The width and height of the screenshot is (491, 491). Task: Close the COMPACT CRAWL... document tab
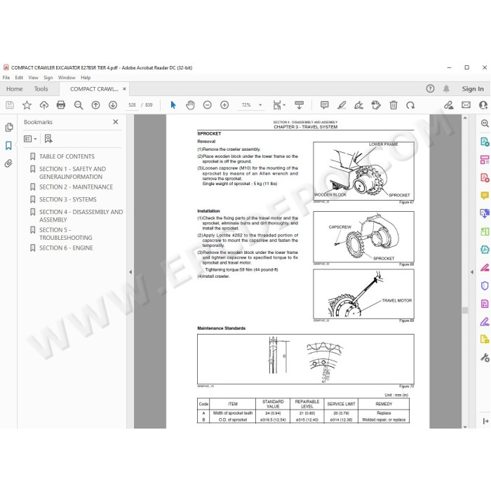(124, 89)
